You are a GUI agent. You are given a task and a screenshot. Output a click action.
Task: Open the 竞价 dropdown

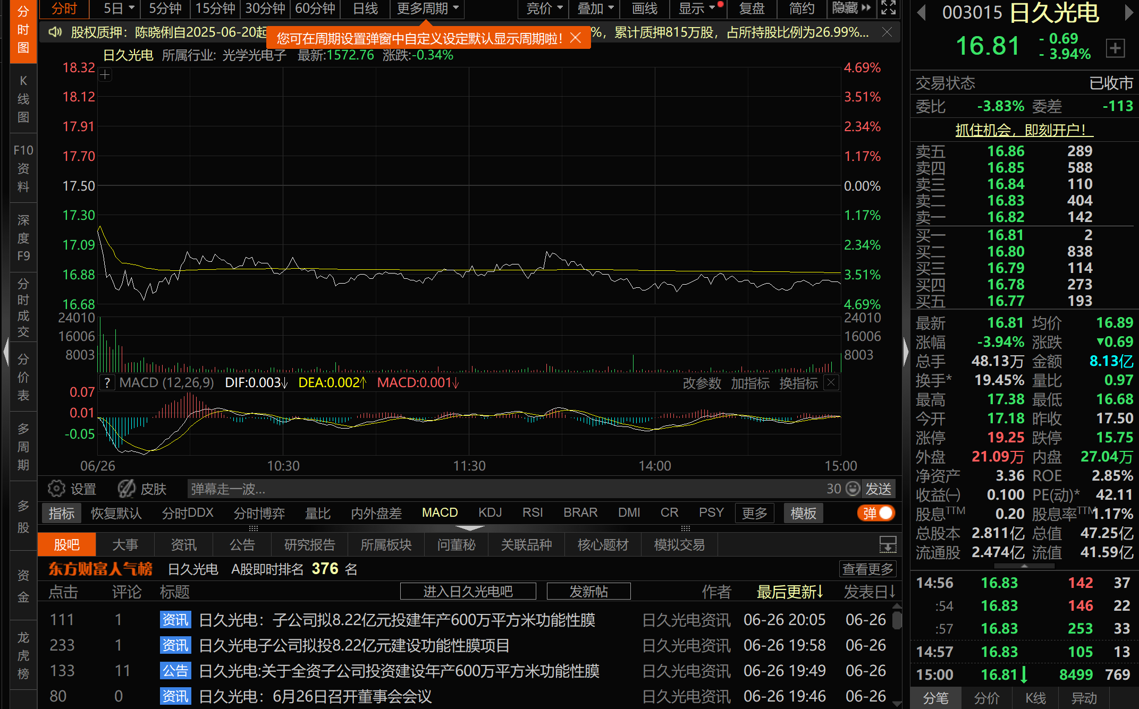(544, 8)
